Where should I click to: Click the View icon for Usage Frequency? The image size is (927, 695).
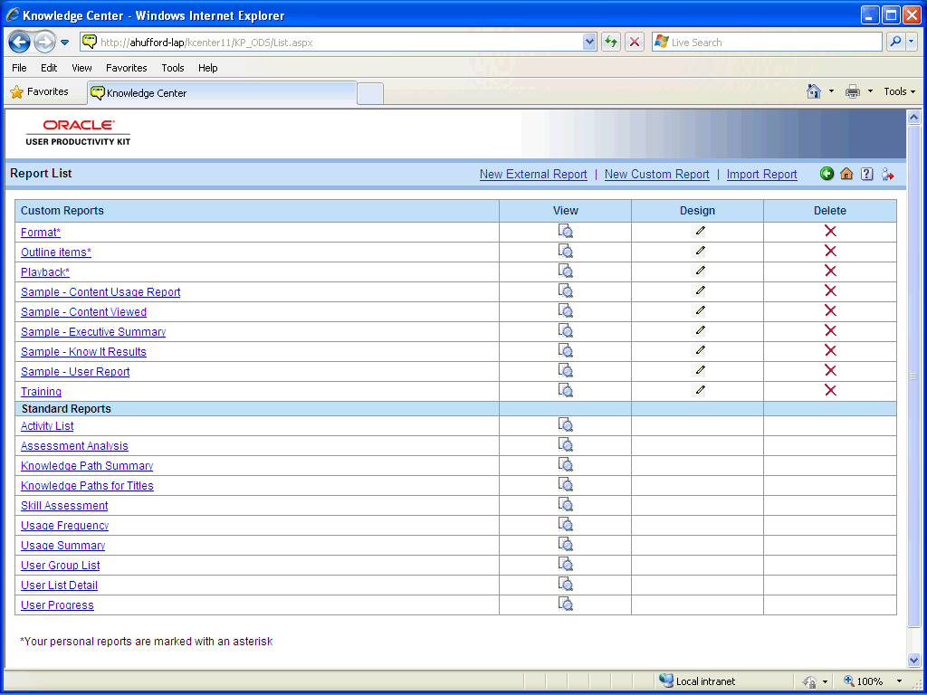[565, 524]
